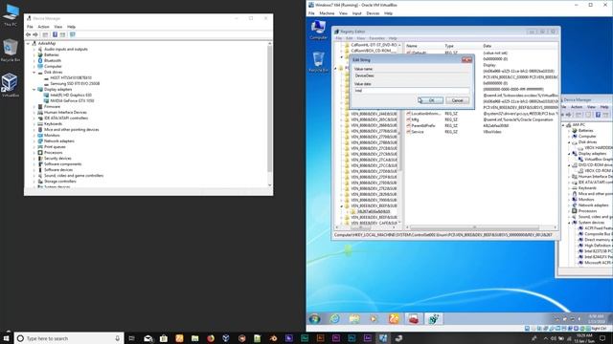Select Recycle Bin icon on Windows 7 guest desktop
The width and height of the screenshot is (613, 344).
click(318, 62)
